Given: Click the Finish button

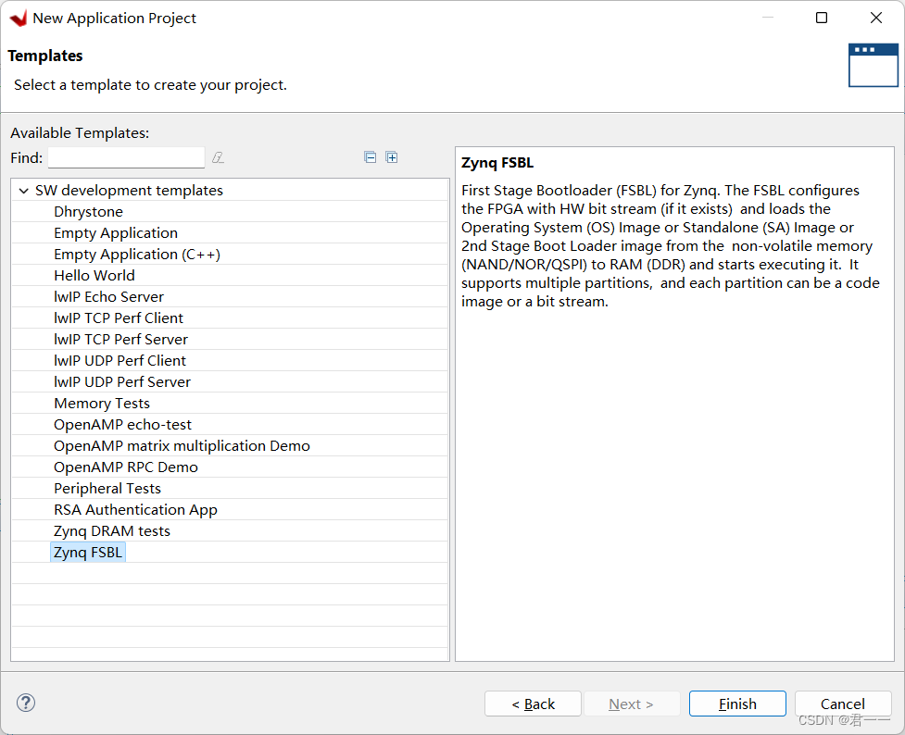Looking at the screenshot, I should pyautogui.click(x=737, y=704).
